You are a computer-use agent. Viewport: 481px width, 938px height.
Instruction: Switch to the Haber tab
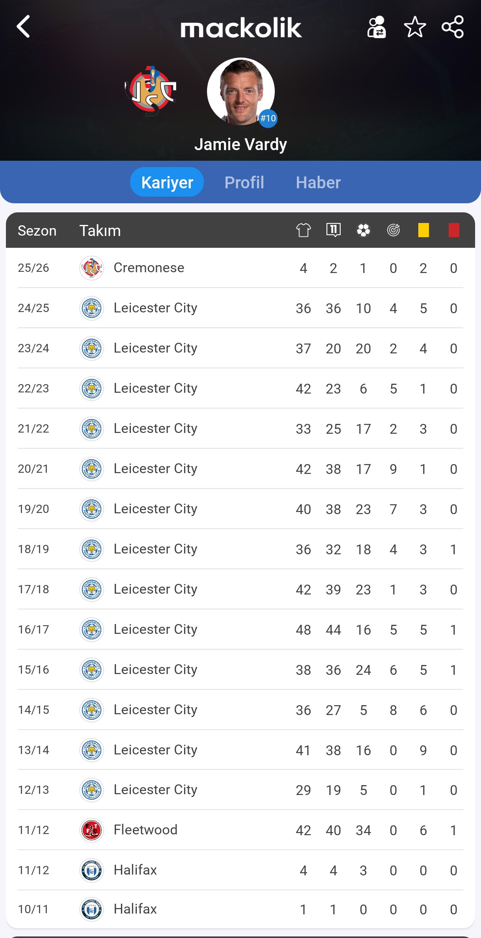[x=318, y=182]
